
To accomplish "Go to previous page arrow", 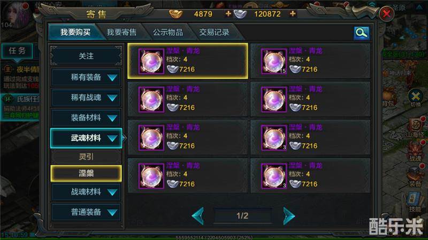I will click(198, 216).
